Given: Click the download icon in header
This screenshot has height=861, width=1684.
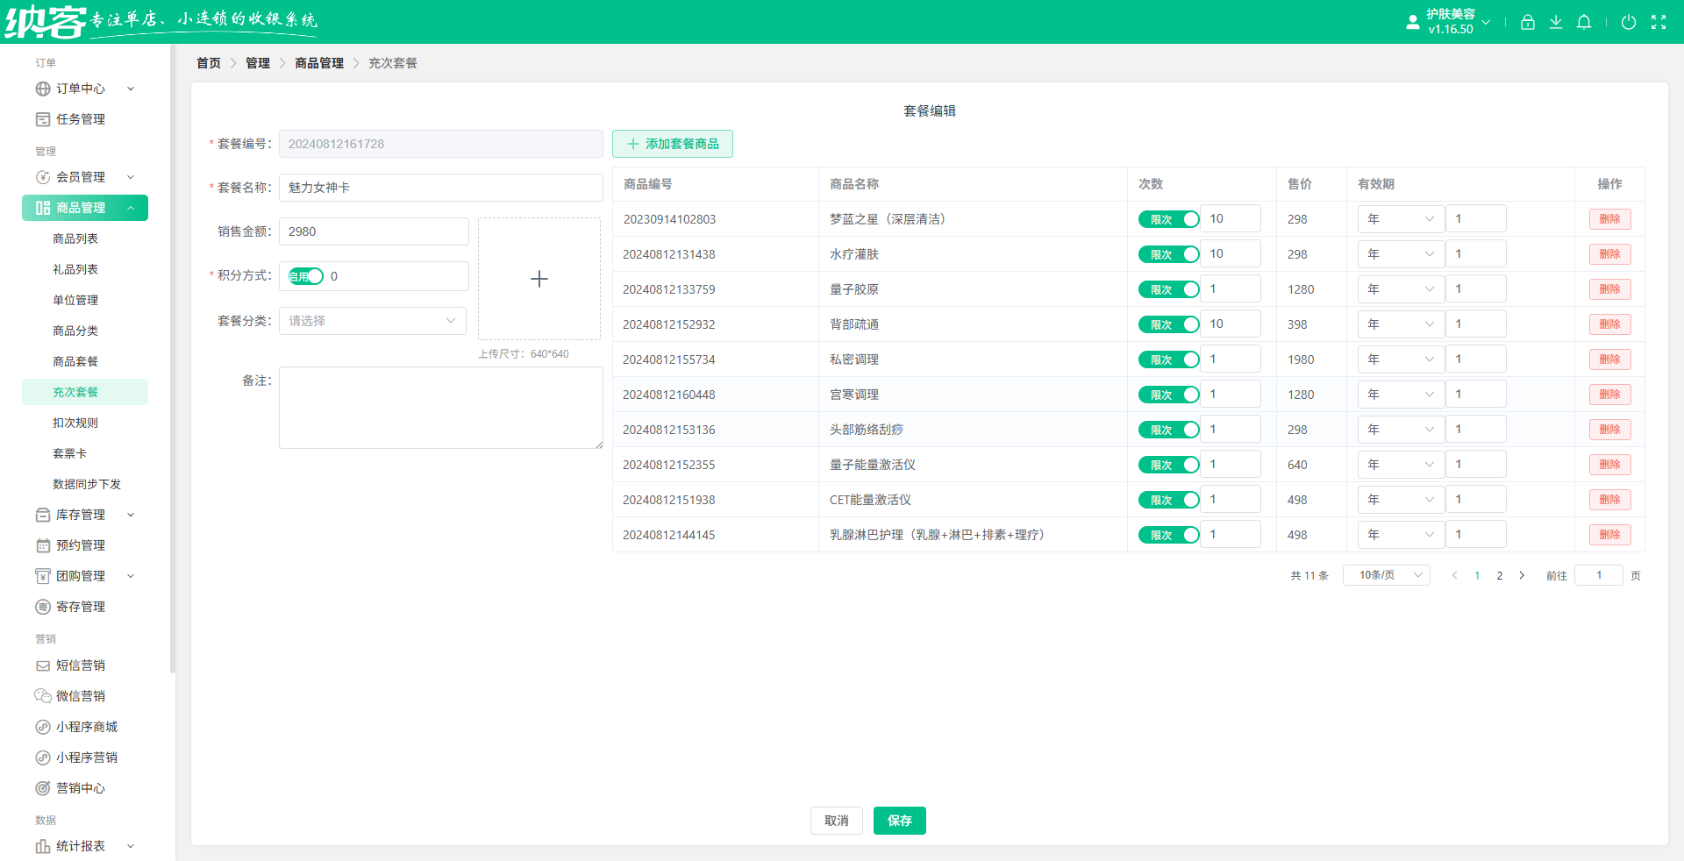Looking at the screenshot, I should (1556, 22).
